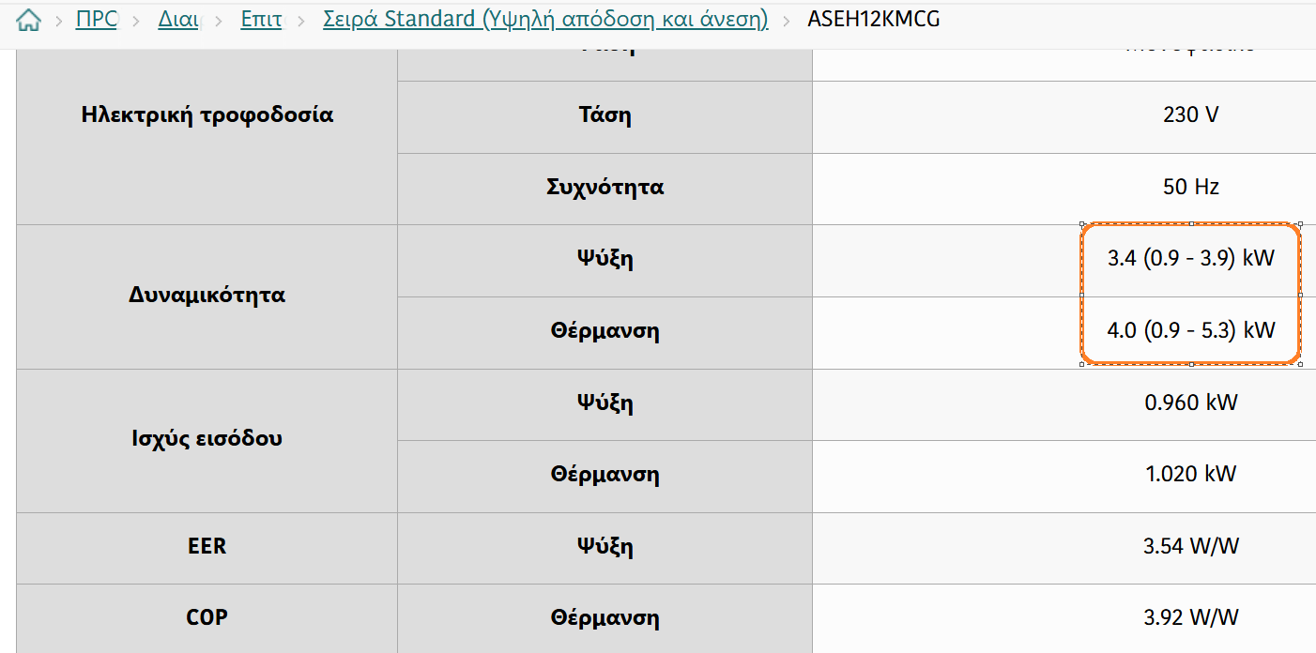Screen dimensions: 1316x653
Task: Open the Σειρά Standard breadcrumb link
Action: tap(545, 19)
